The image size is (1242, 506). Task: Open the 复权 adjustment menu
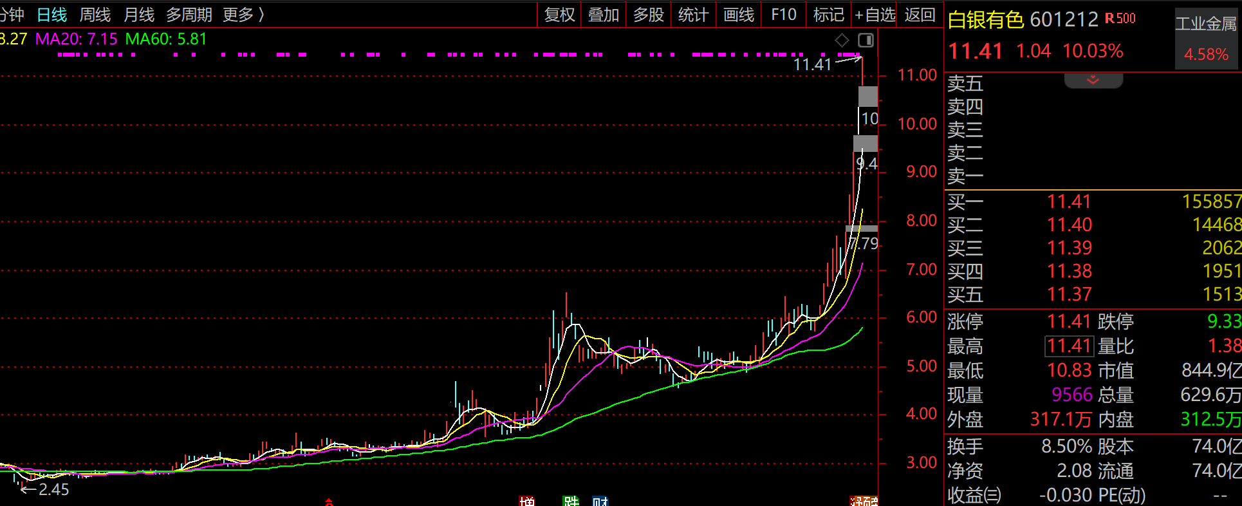tap(559, 15)
